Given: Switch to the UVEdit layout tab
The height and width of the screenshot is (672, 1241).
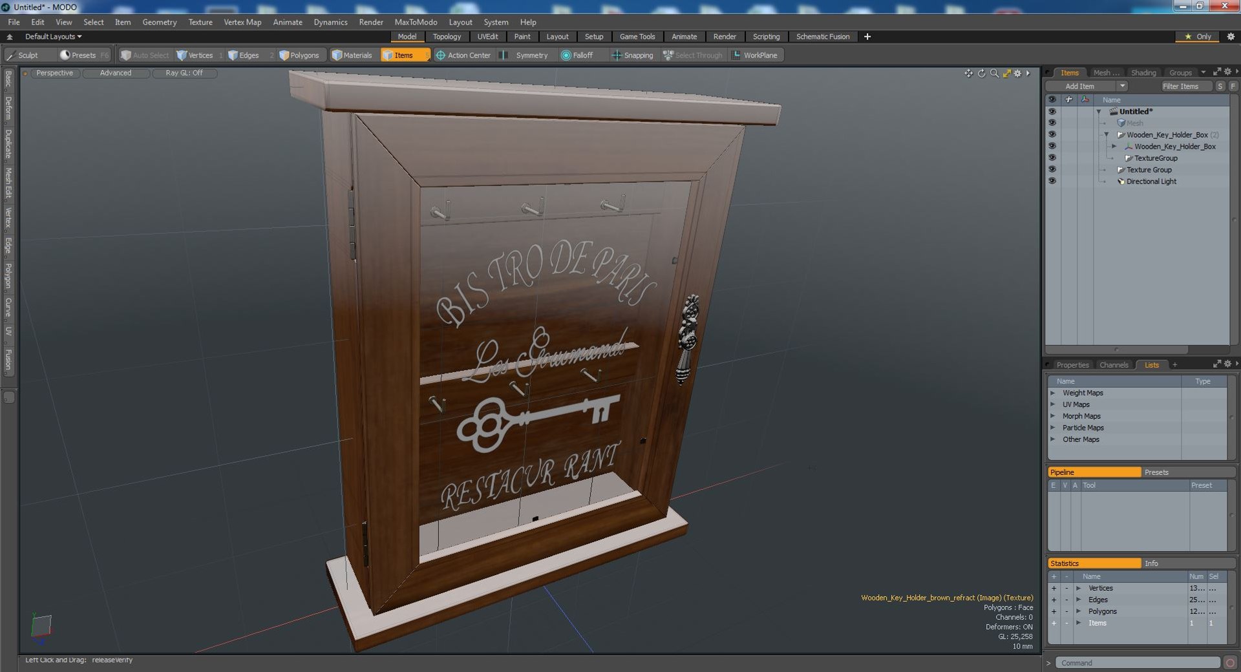Looking at the screenshot, I should pyautogui.click(x=487, y=37).
